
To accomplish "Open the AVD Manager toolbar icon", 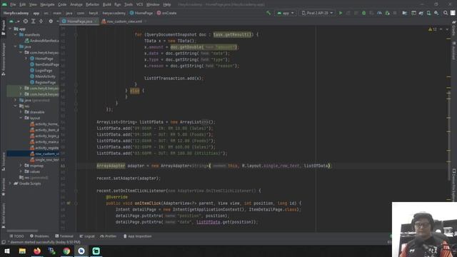I will pyautogui.click(x=428, y=13).
